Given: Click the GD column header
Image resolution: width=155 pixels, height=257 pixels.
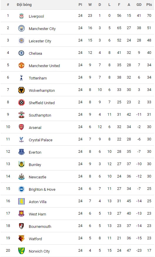Looking at the screenshot, I should coord(139,5).
